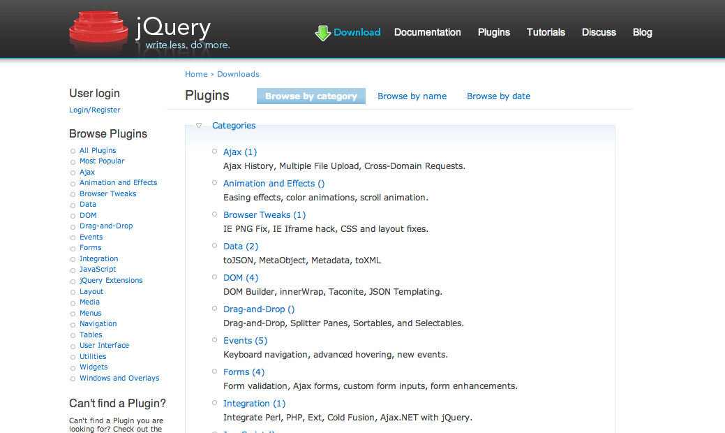725x433 pixels.
Task: Open the Layout sidebar link
Action: [91, 291]
